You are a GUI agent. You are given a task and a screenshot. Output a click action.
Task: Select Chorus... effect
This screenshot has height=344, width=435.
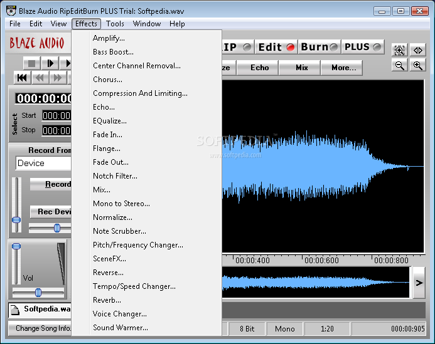click(x=147, y=80)
